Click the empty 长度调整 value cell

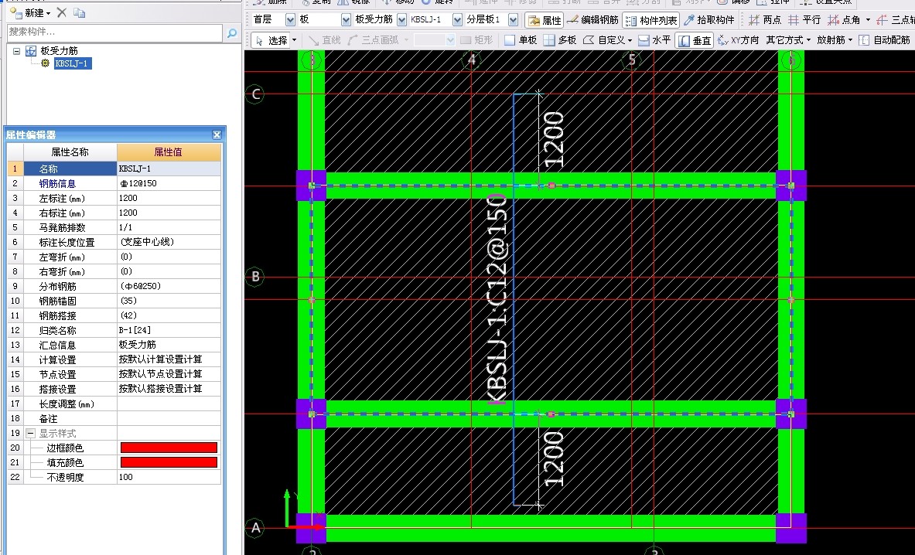click(169, 403)
